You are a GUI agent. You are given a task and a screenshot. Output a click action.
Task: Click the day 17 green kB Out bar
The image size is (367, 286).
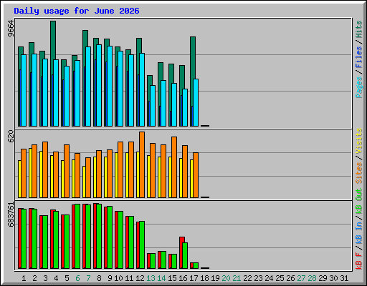coord(196,265)
